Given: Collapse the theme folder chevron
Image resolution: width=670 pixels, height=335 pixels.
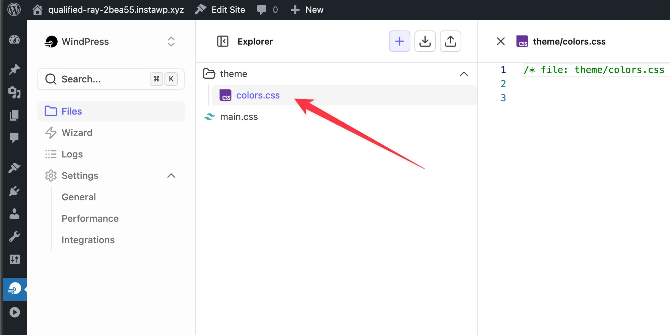Looking at the screenshot, I should click(x=464, y=74).
